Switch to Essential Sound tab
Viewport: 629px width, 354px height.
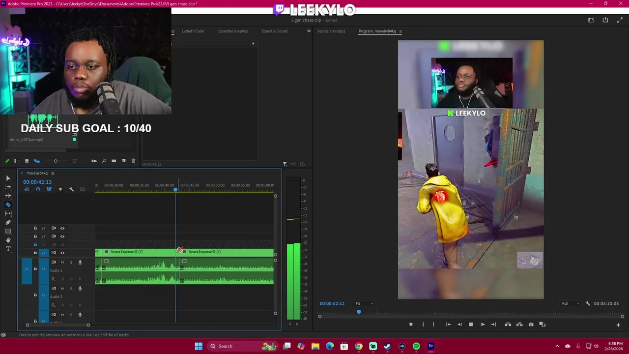(274, 31)
